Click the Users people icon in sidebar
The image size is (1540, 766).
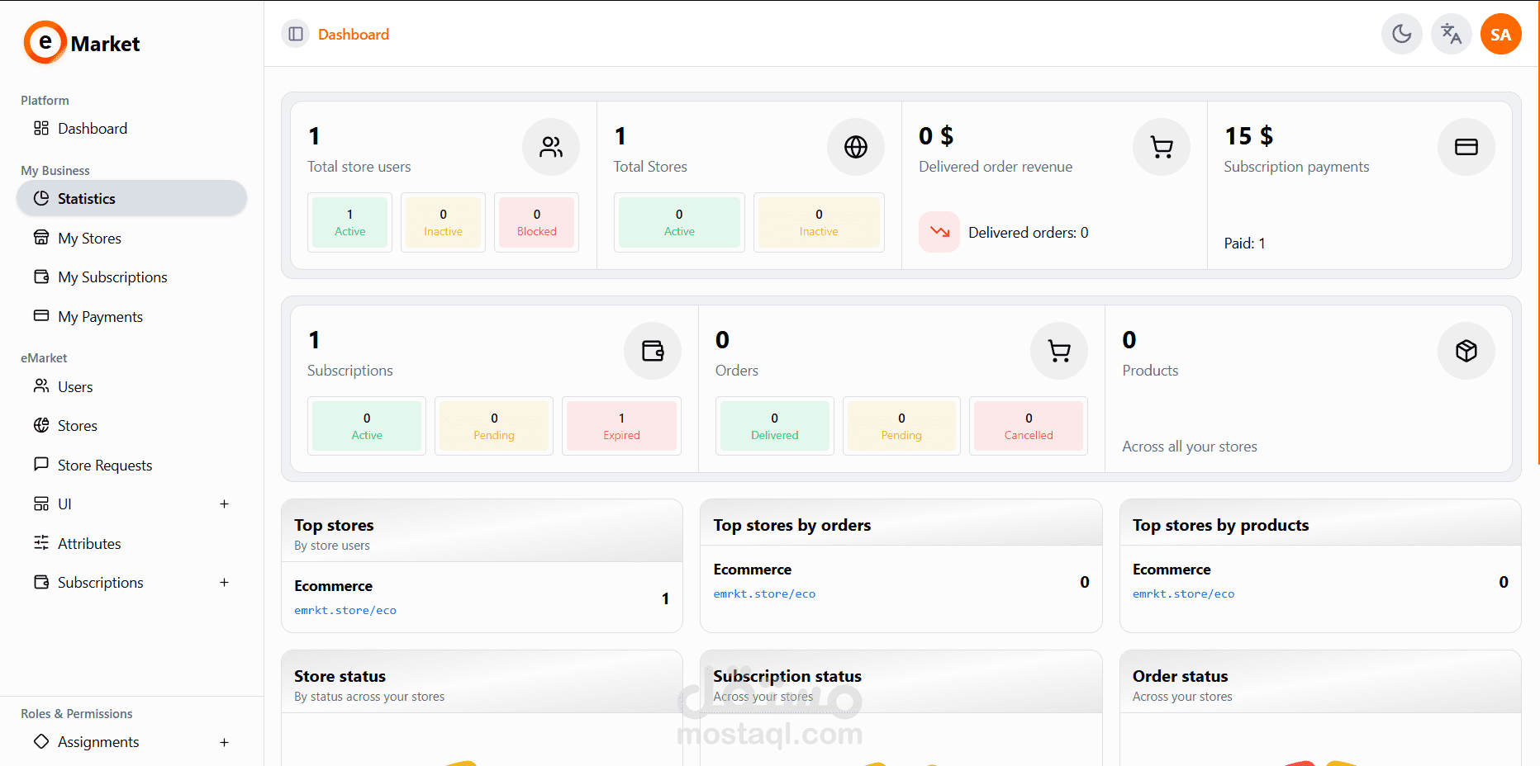[41, 386]
